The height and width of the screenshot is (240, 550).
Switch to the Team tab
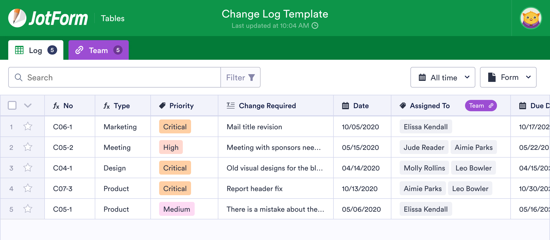coord(98,50)
